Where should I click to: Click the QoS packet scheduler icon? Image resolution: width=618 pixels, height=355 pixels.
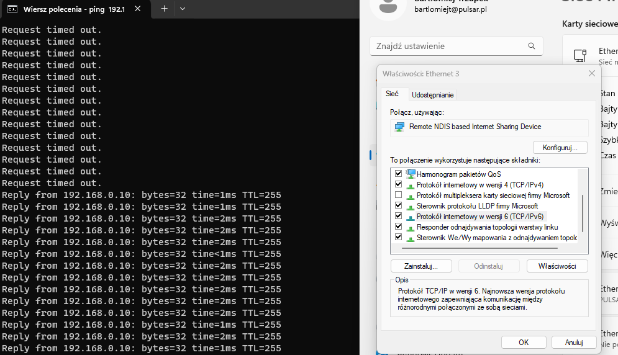(411, 173)
